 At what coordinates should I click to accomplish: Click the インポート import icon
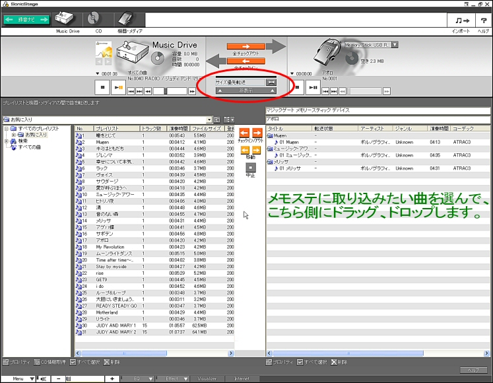tap(460, 20)
